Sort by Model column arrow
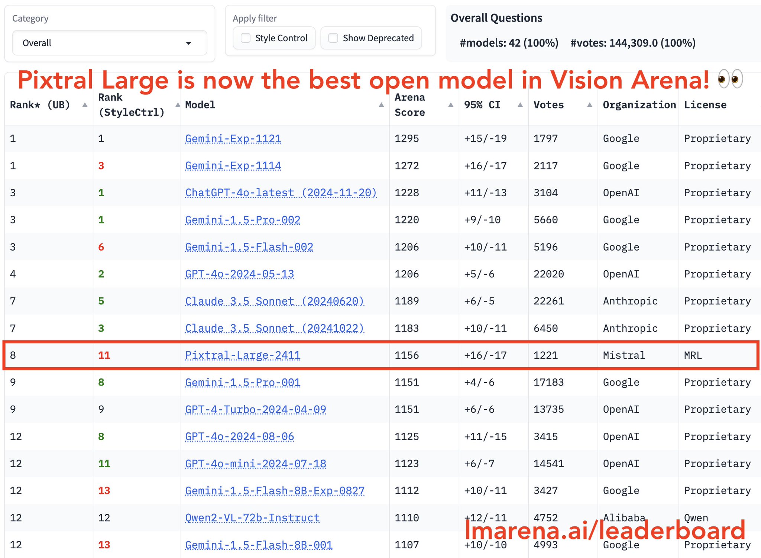 point(381,105)
